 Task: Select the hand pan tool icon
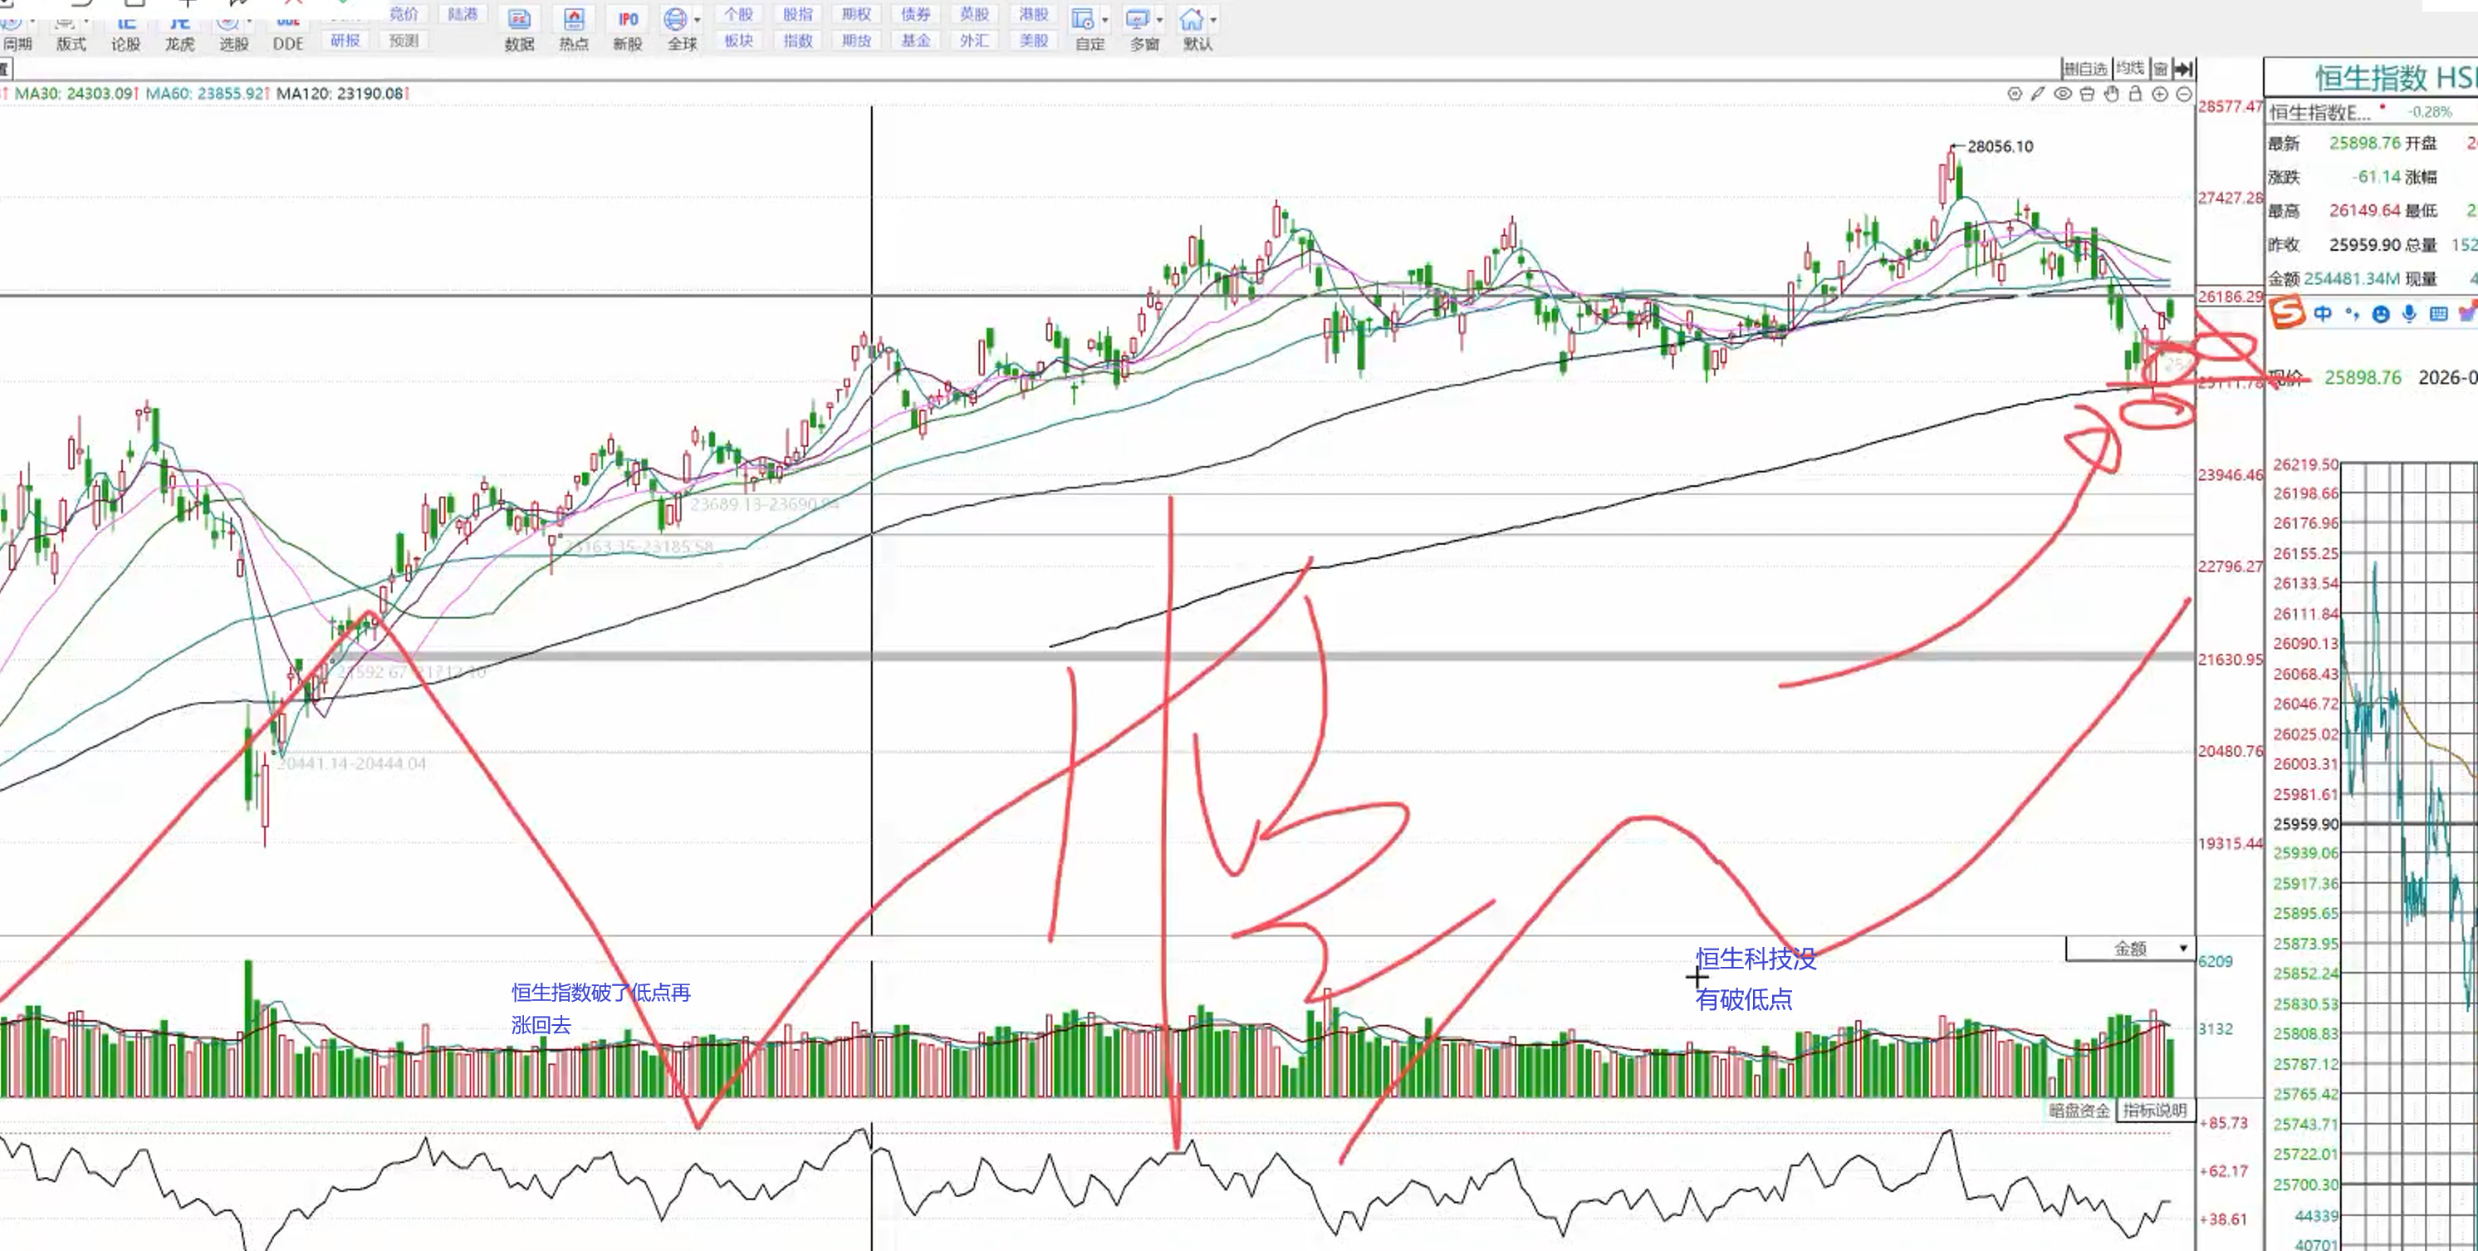coord(2112,93)
